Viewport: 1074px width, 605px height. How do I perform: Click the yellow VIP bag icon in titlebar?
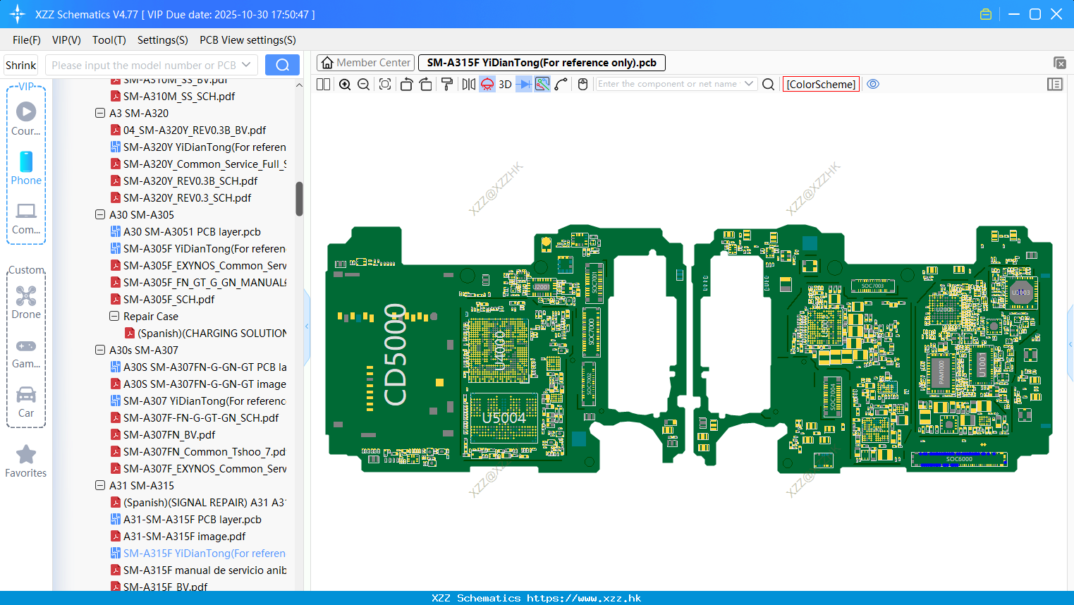click(x=986, y=14)
